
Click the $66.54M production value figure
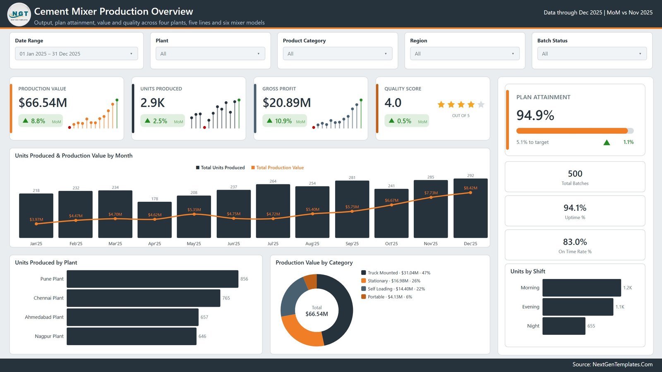(43, 103)
